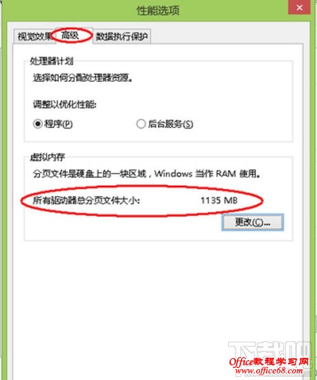Click the 程序(P) option label text
This screenshot has height=380, width=317.
[58, 124]
